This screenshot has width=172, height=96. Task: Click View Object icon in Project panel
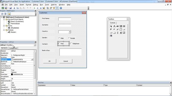(5, 14)
